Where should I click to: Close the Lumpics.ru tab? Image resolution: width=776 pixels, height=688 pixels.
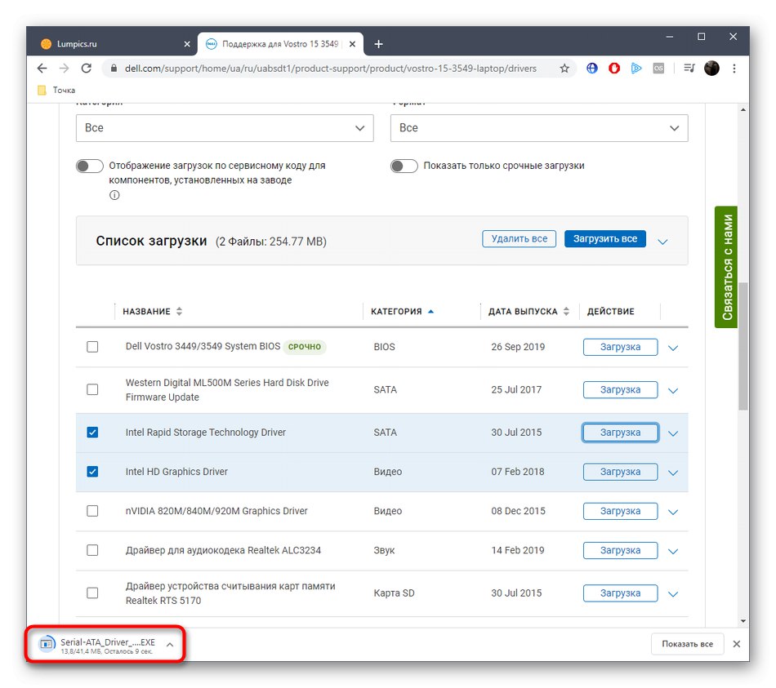point(187,44)
